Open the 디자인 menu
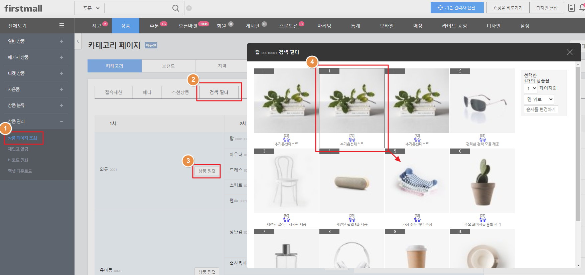 (x=493, y=26)
